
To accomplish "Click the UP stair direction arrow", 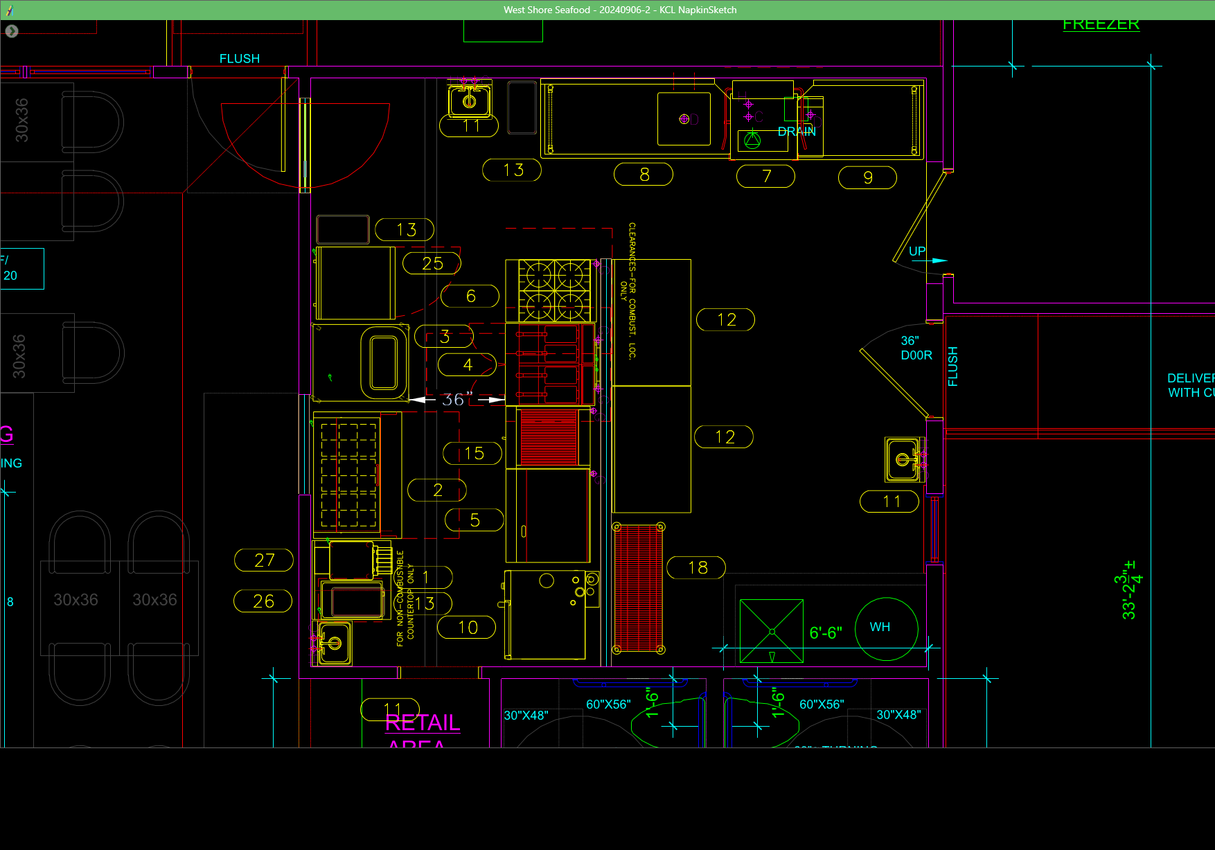I will click(x=938, y=260).
